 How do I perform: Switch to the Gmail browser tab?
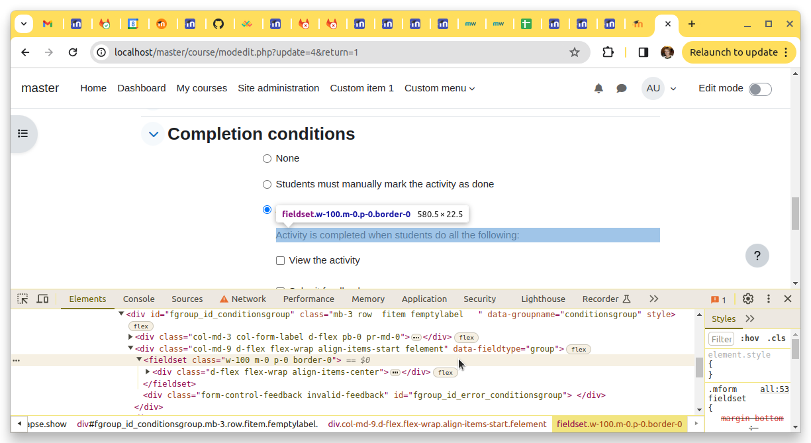[48, 24]
